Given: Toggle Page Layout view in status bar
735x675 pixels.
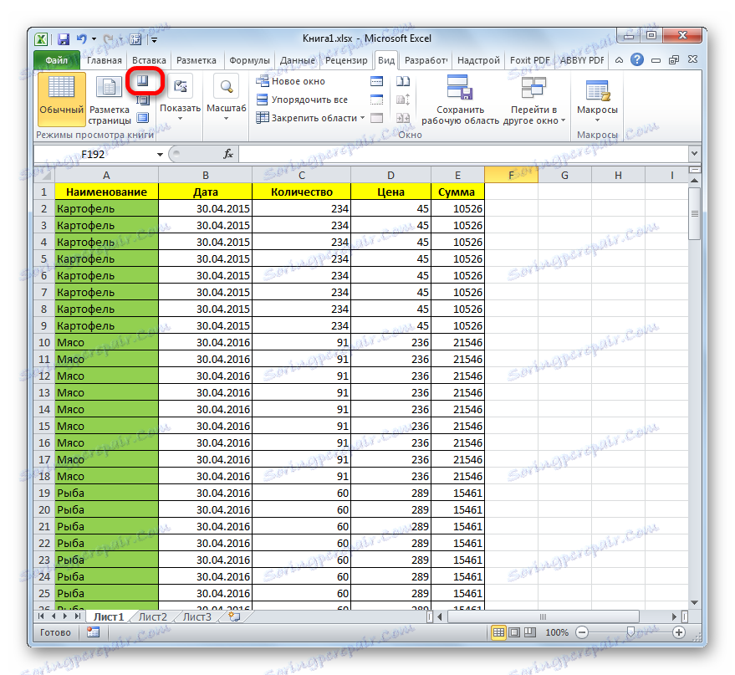Looking at the screenshot, I should click(x=514, y=632).
